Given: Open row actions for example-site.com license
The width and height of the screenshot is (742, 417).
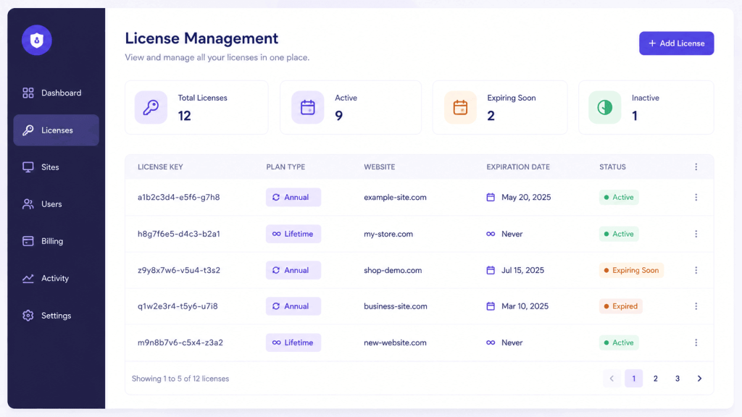Looking at the screenshot, I should [x=696, y=197].
